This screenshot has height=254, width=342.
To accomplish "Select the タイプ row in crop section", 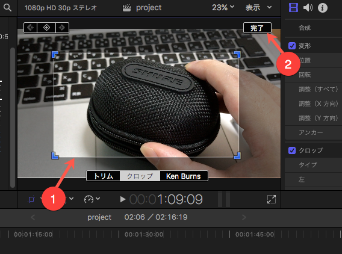I will click(314, 165).
